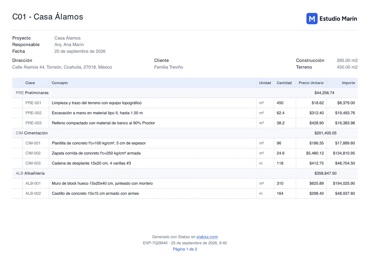Click clave ALB-001
Screen dimensions: 370x262
33,183
